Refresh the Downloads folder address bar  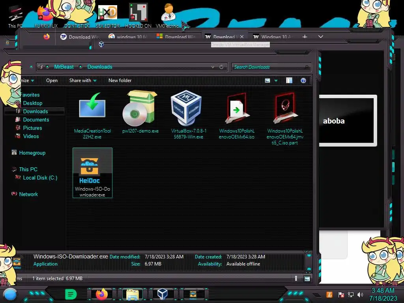click(221, 67)
